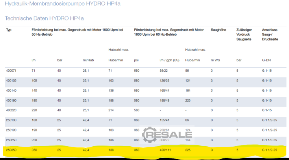
Task: Click the 'Typ' column header
Action: pyautogui.click(x=9, y=30)
